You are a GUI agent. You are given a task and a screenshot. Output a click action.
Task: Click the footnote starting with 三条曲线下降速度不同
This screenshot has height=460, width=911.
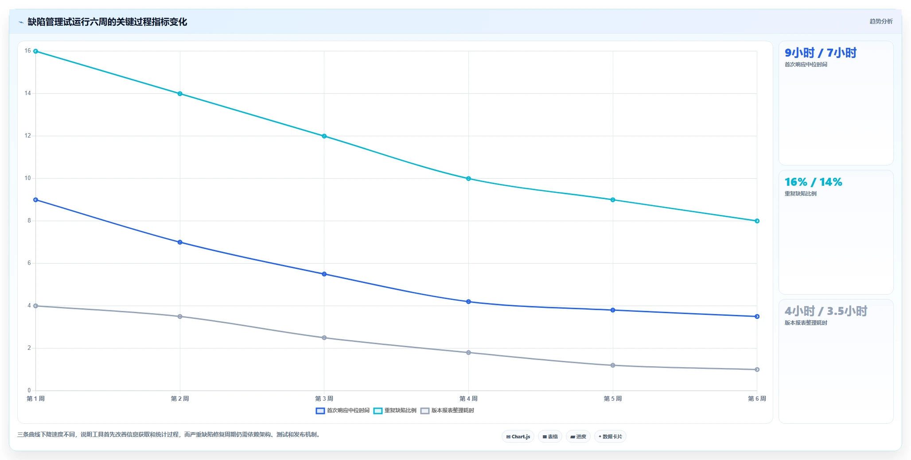click(168, 435)
